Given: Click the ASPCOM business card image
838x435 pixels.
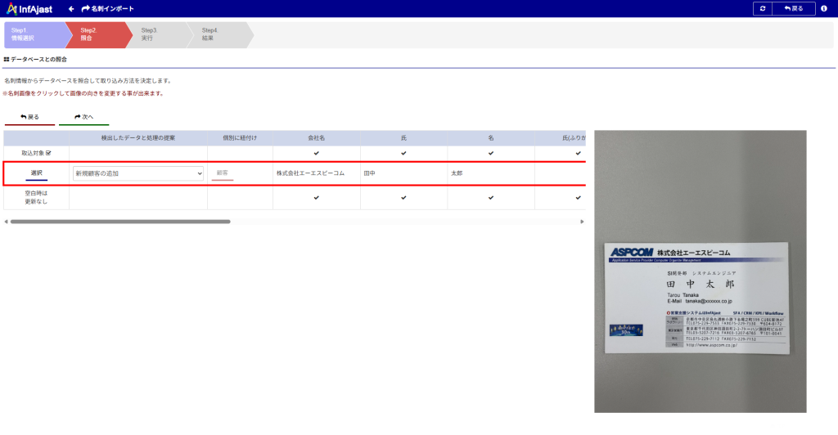Looking at the screenshot, I should (x=697, y=298).
